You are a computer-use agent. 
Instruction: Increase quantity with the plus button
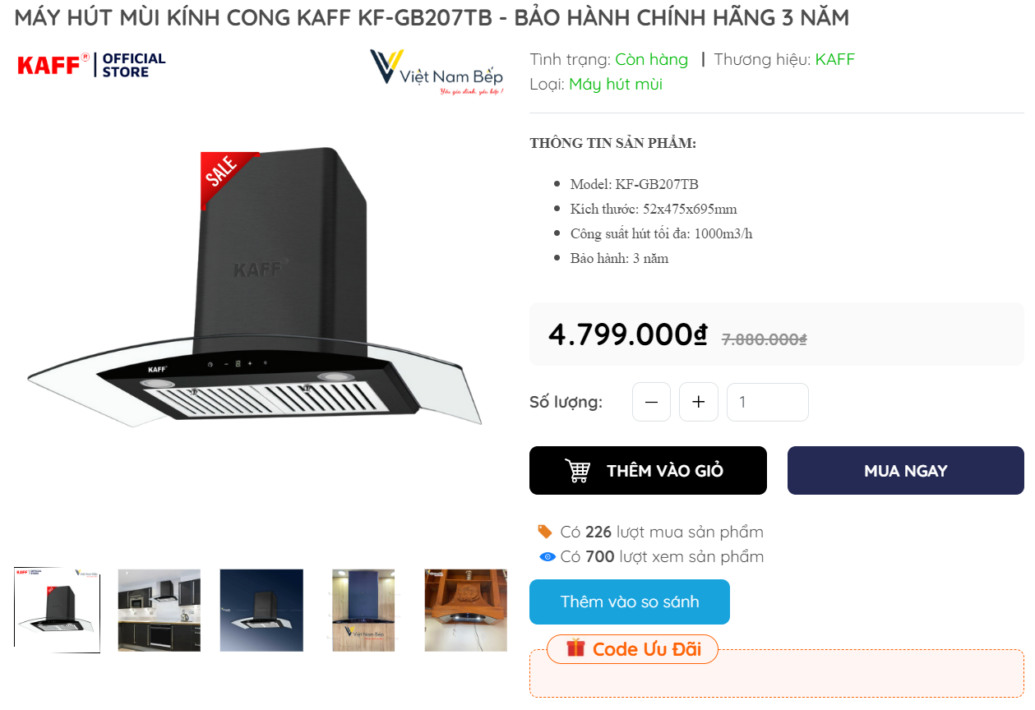point(699,402)
